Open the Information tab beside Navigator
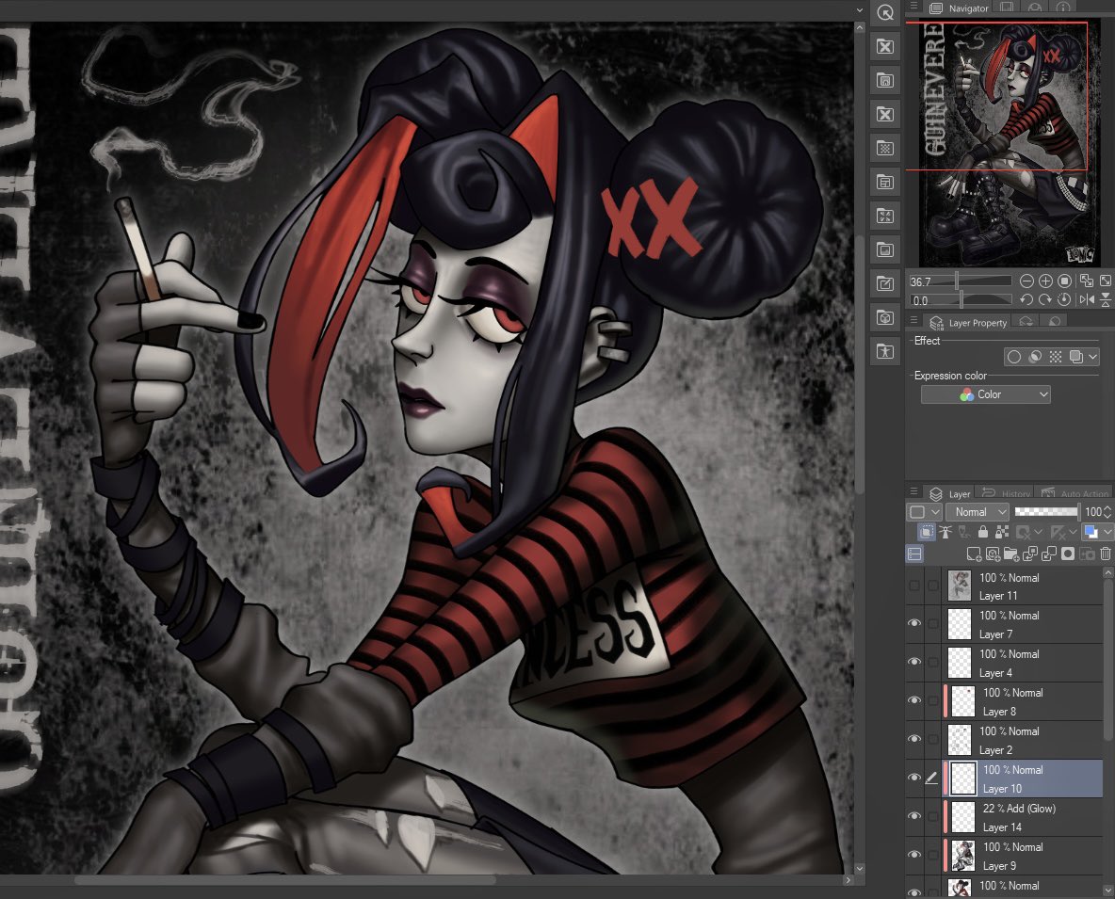 tap(1063, 8)
